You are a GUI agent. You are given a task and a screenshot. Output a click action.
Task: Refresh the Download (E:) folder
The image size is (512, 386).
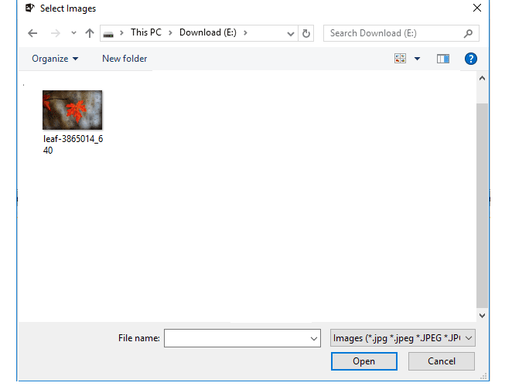click(x=306, y=33)
